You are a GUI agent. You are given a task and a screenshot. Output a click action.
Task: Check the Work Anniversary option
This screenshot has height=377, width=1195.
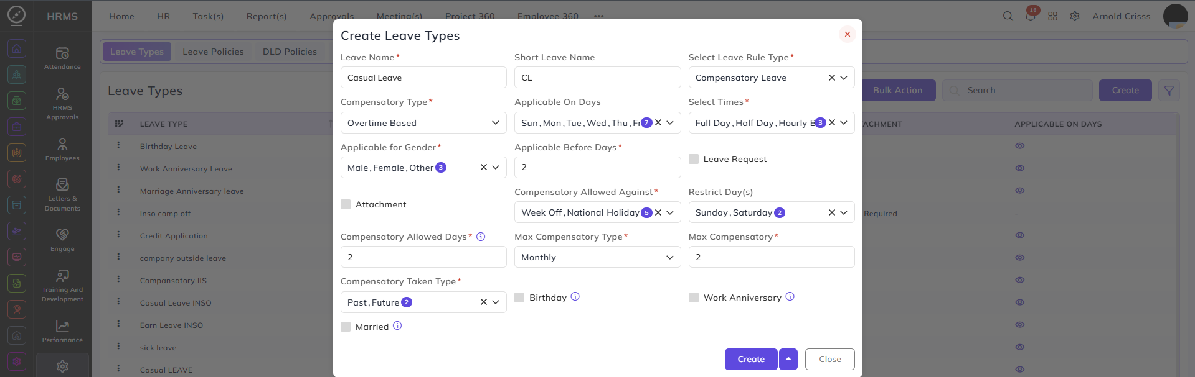(x=694, y=298)
